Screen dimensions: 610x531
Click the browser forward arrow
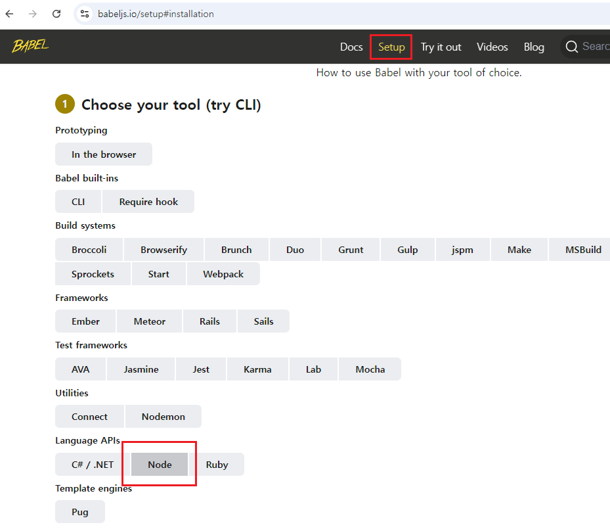[33, 14]
